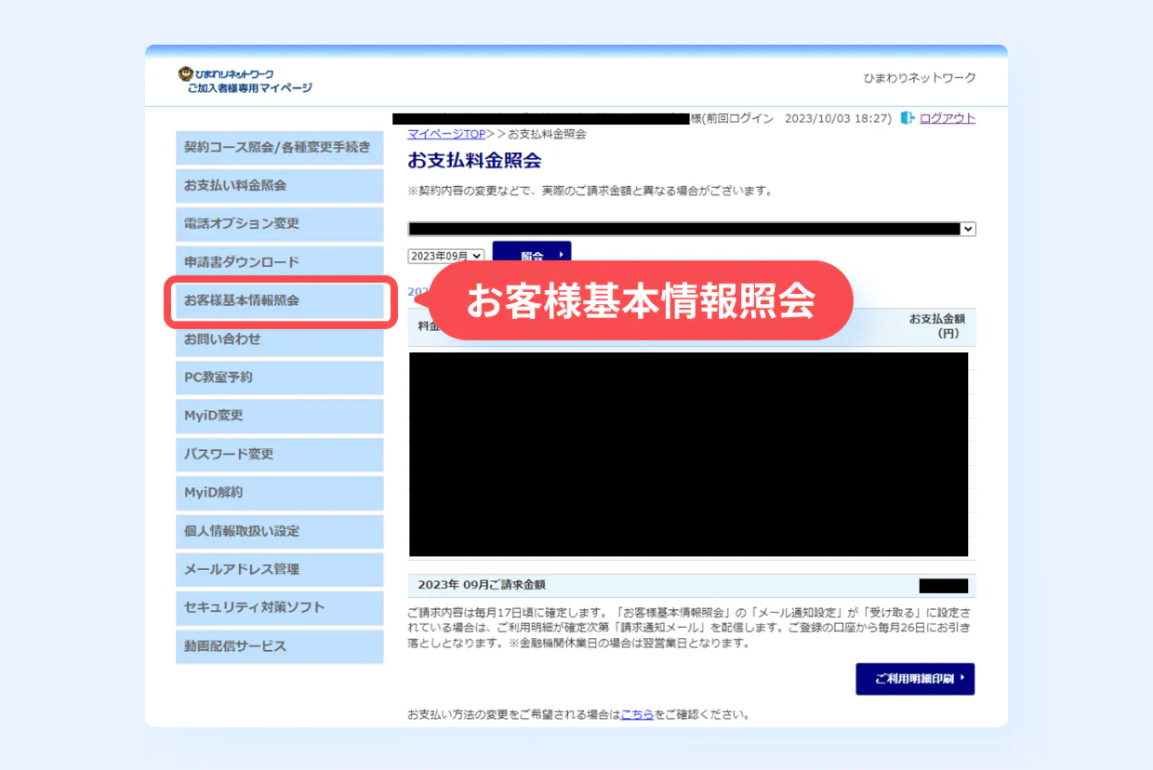Open the 2023年09月 month dropdown
The width and height of the screenshot is (1153, 770).
click(446, 256)
